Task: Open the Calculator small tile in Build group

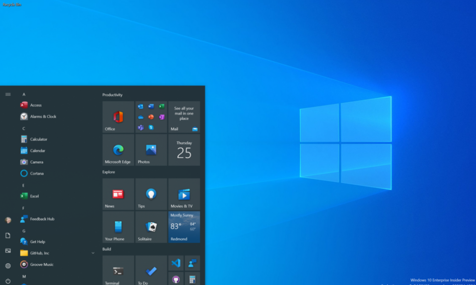Action: [192, 279]
